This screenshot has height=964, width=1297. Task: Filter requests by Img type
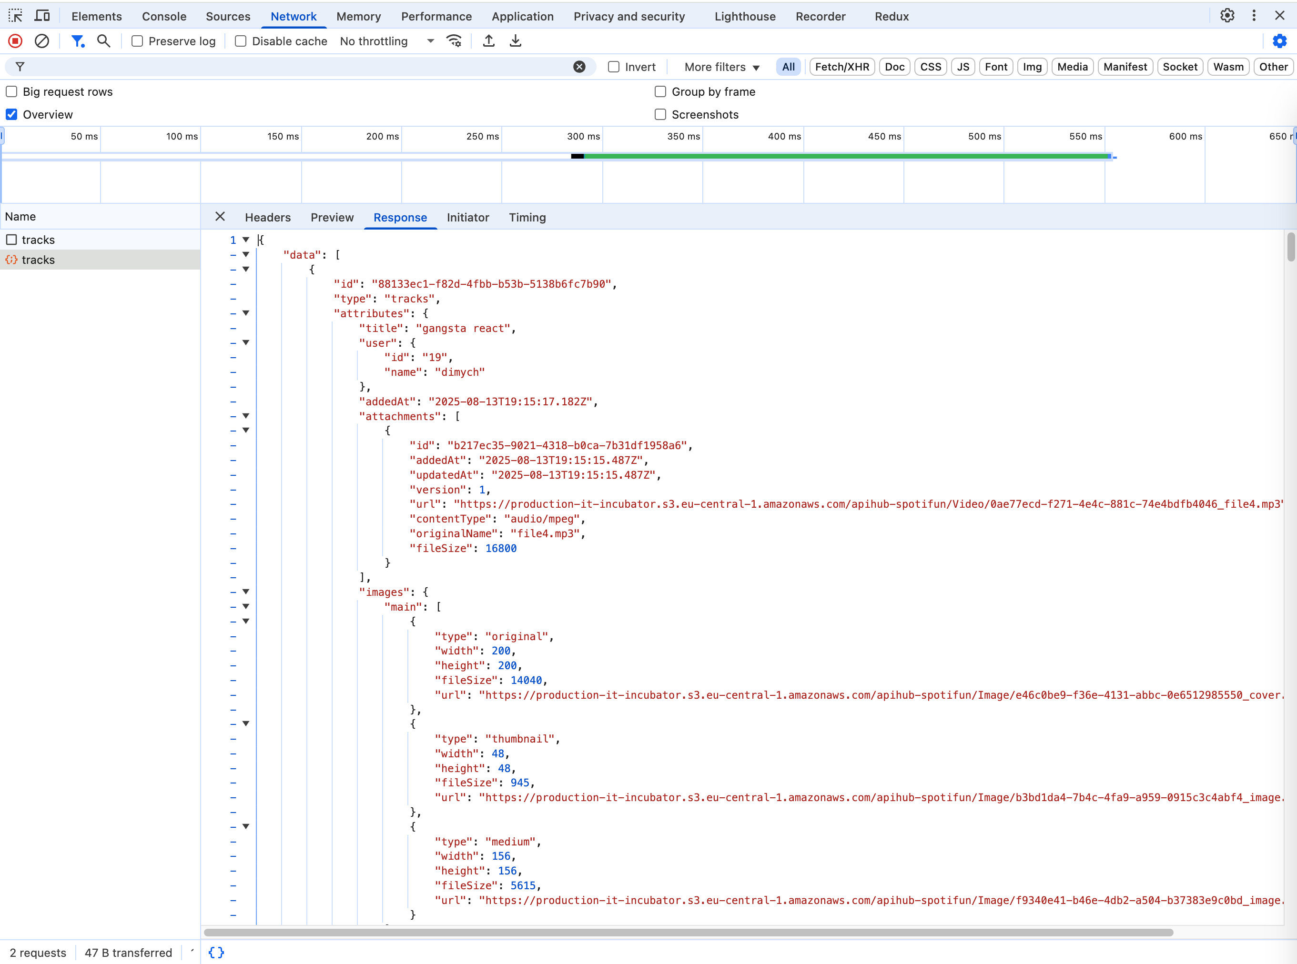click(1032, 67)
